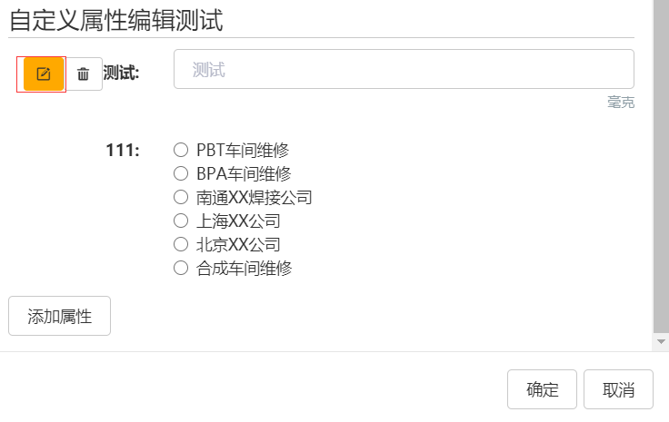Image resolution: width=669 pixels, height=422 pixels.
Task: Click the vertical scrollbar thumb
Action: click(661, 163)
